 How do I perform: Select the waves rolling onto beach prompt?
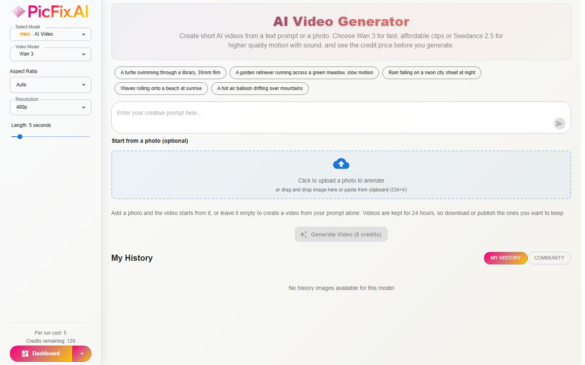coord(161,88)
